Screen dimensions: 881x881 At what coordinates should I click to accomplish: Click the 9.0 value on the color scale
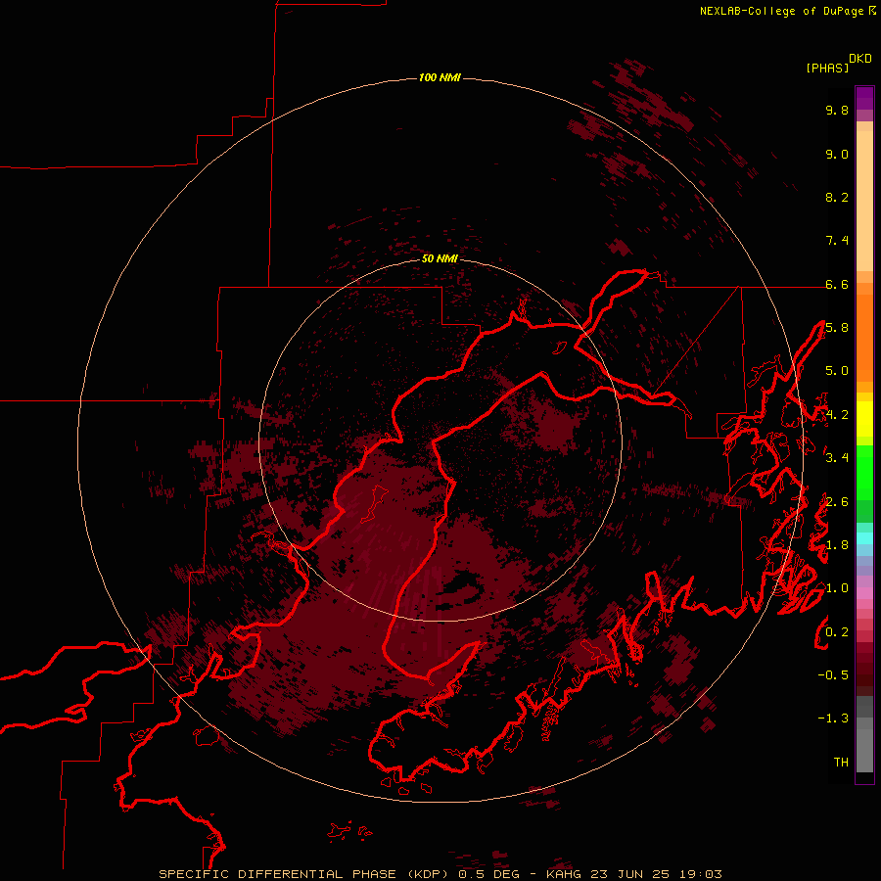(837, 154)
